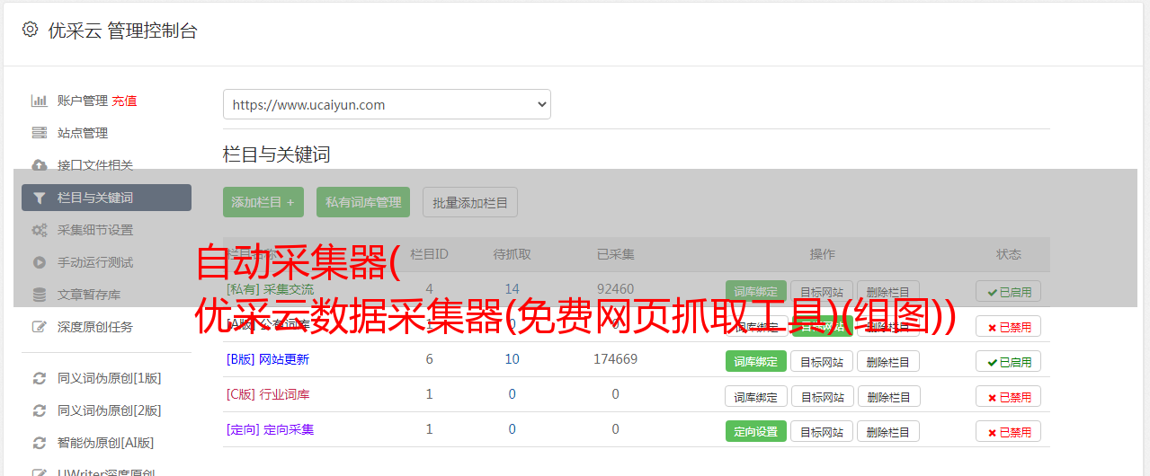
Task: Toggle 已禁用 status for 定向采集 row
Action: click(1008, 431)
